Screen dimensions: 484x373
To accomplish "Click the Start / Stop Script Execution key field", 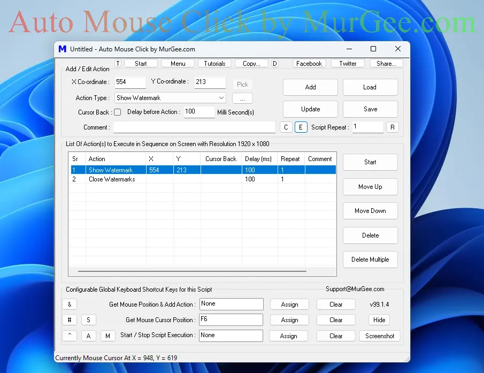I will [231, 336].
